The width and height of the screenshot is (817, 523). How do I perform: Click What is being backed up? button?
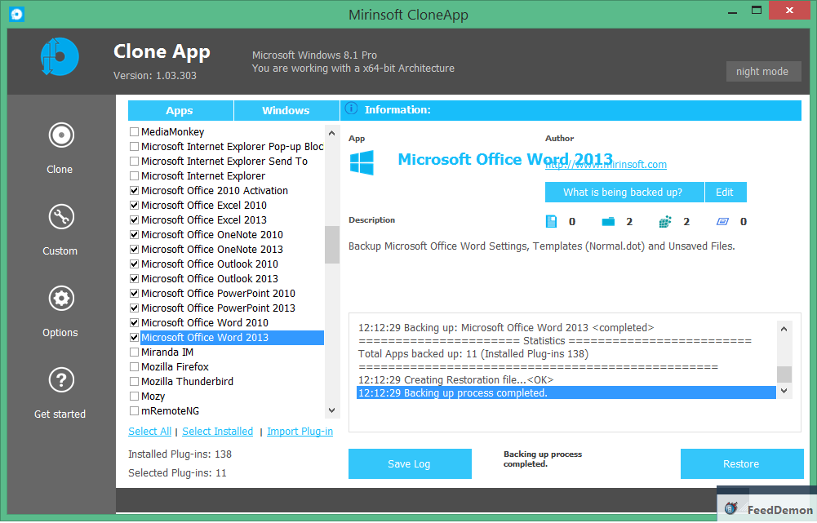624,193
